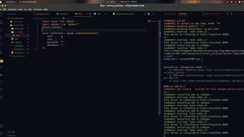Expand the OUTLINE section

pyautogui.click(x=11, y=132)
